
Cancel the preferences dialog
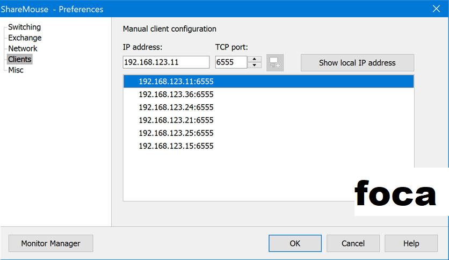[x=353, y=243]
